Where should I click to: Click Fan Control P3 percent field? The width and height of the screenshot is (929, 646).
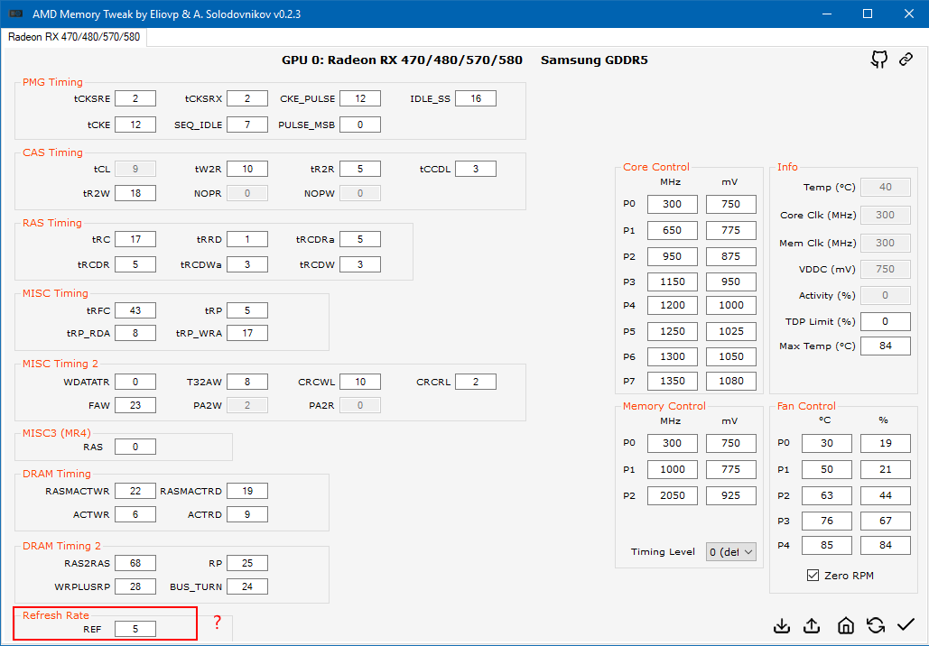coord(885,521)
